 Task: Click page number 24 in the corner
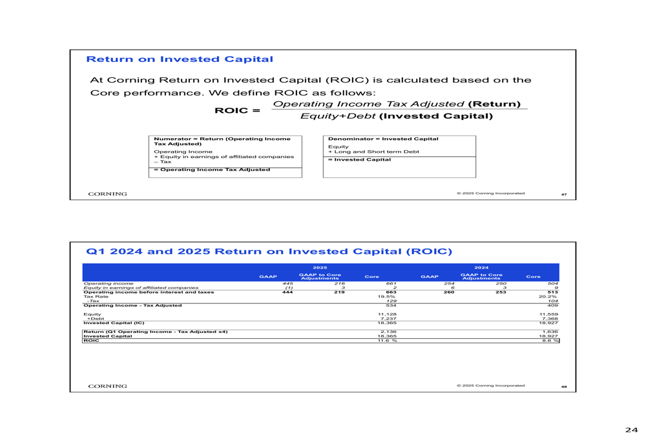tap(631, 430)
